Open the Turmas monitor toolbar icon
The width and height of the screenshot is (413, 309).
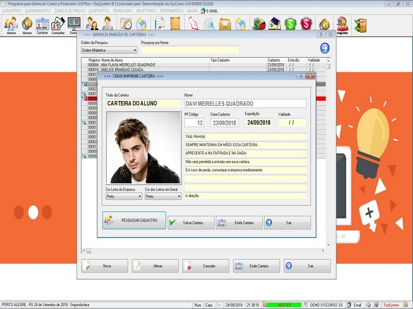74,25
